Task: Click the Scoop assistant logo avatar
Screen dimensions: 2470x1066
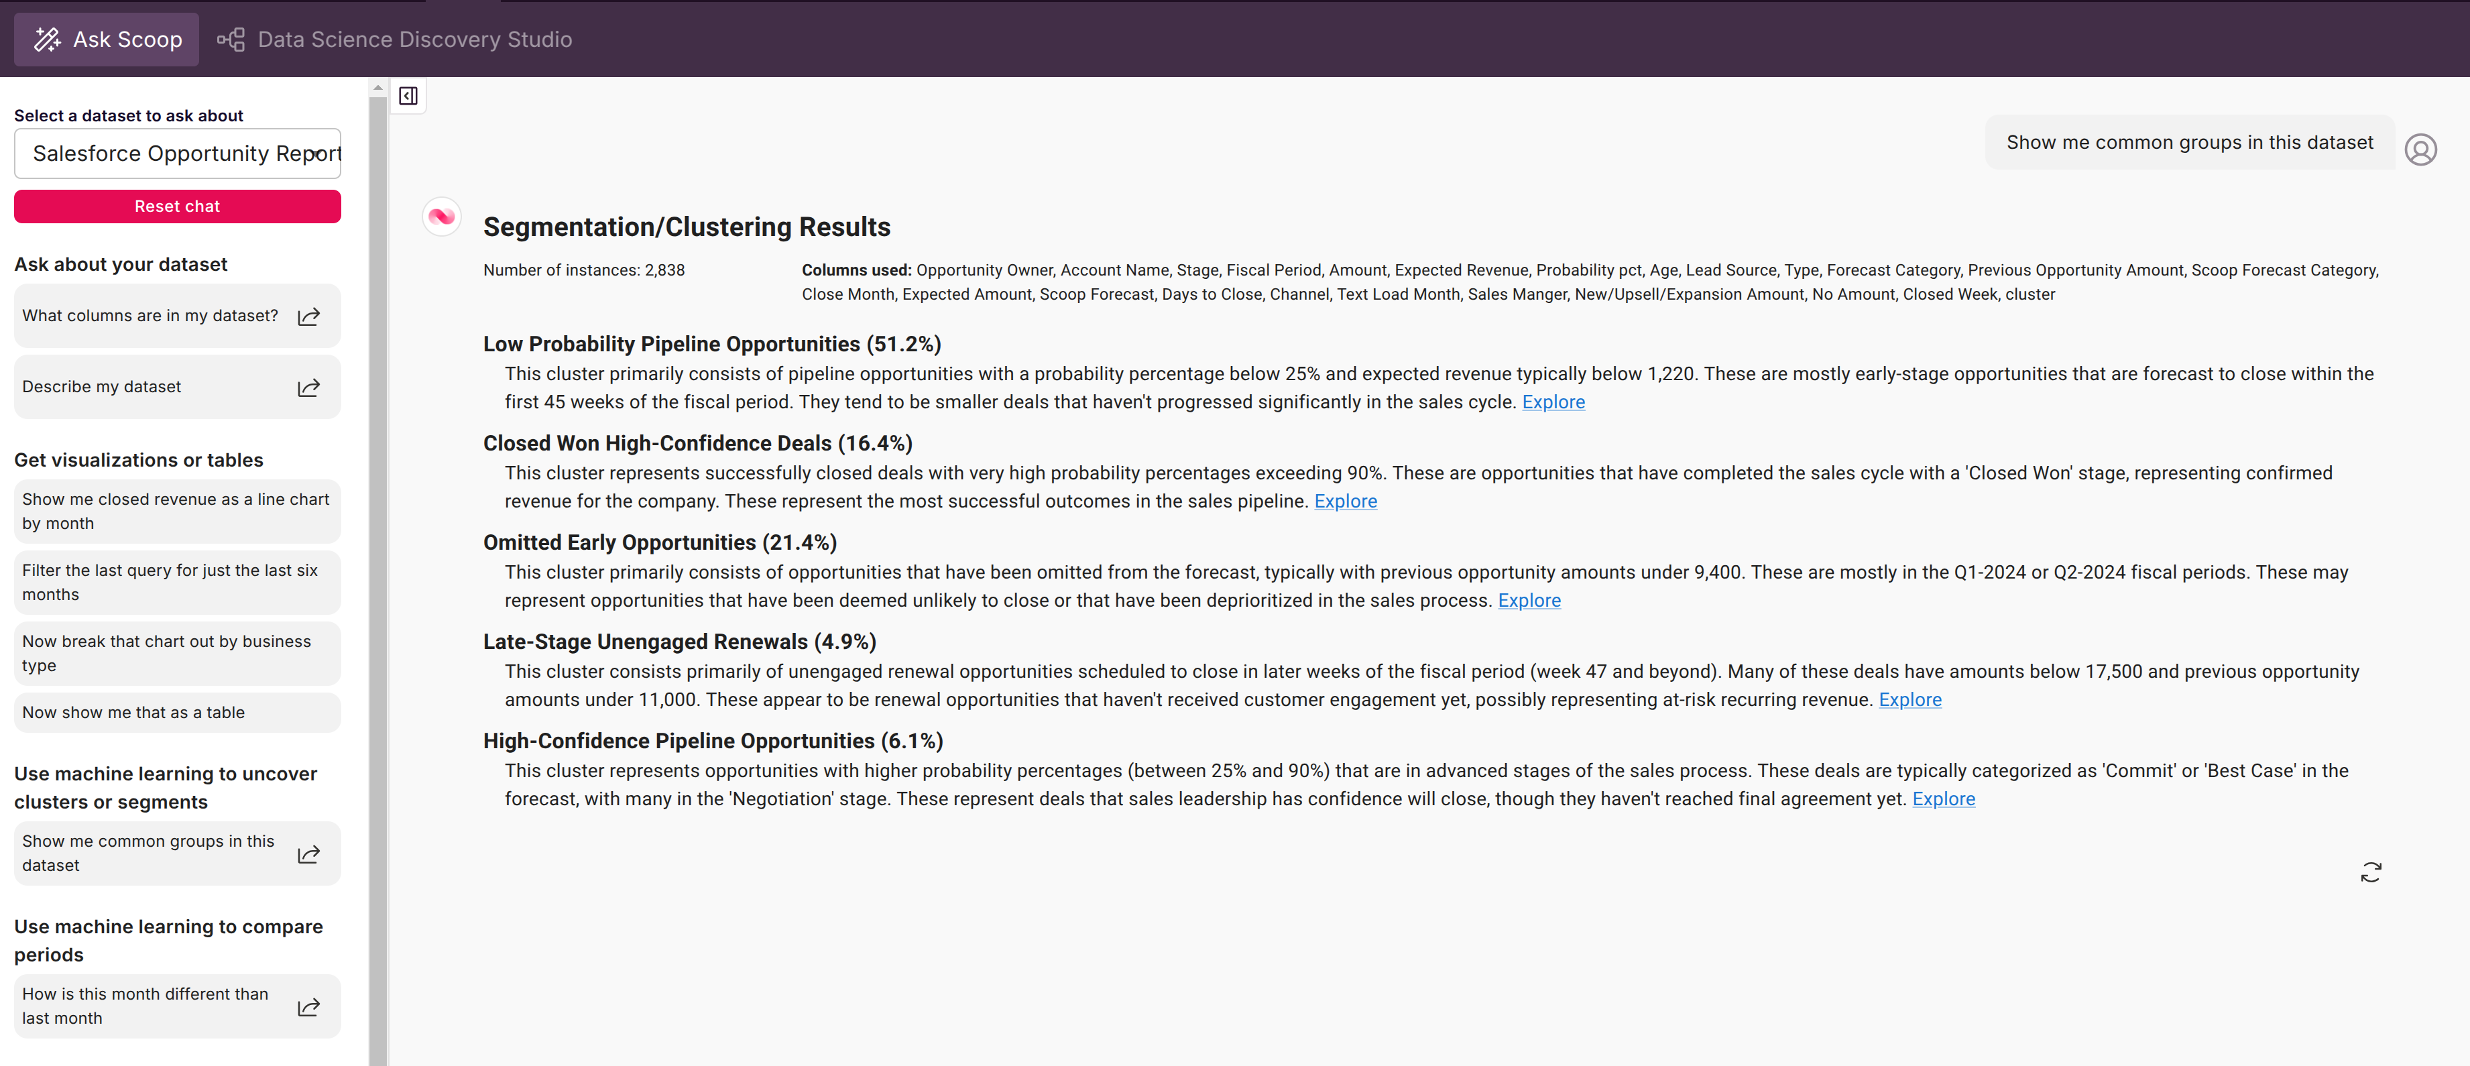Action: [442, 217]
